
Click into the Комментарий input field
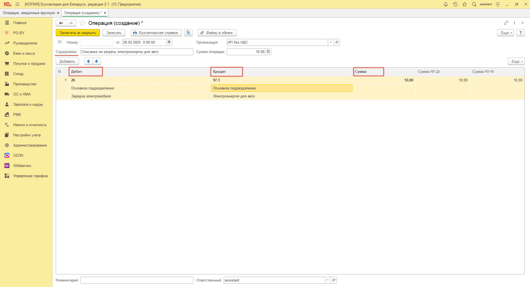click(x=137, y=280)
